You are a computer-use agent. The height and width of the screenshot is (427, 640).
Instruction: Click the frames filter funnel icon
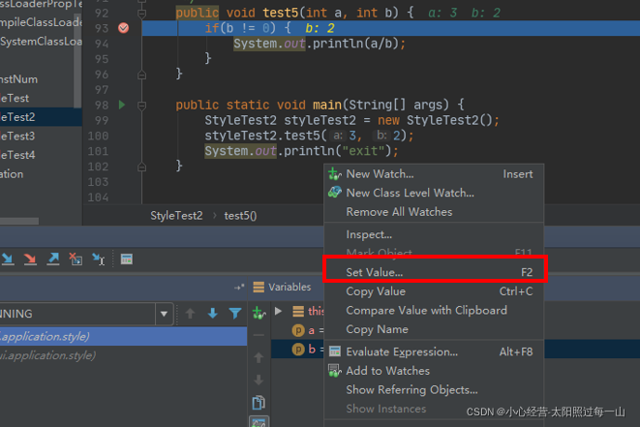pos(235,314)
